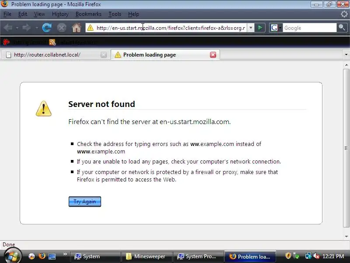Viewport: 350px width, 263px height.
Task: Open the forward history dropdown arrow
Action: [x=36, y=28]
